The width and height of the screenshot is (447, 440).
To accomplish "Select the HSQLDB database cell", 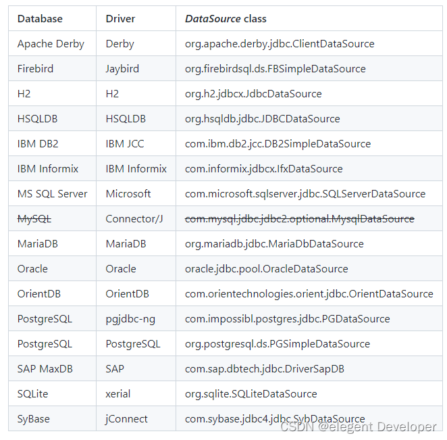I will tap(37, 119).
